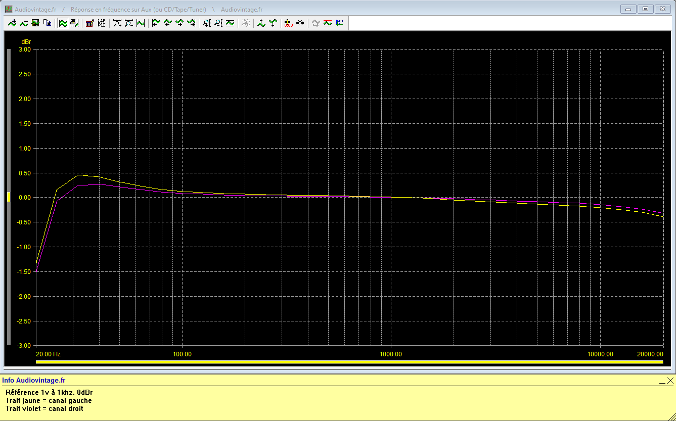676x421 pixels.
Task: Click the yellow cursor readout icon
Action: coord(289,23)
